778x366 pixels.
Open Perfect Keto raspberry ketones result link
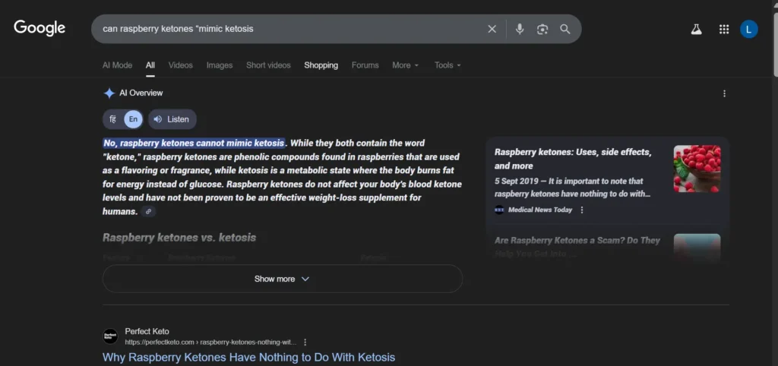(x=248, y=357)
